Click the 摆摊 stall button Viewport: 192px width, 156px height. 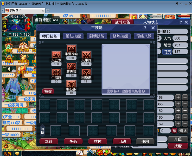point(98,141)
